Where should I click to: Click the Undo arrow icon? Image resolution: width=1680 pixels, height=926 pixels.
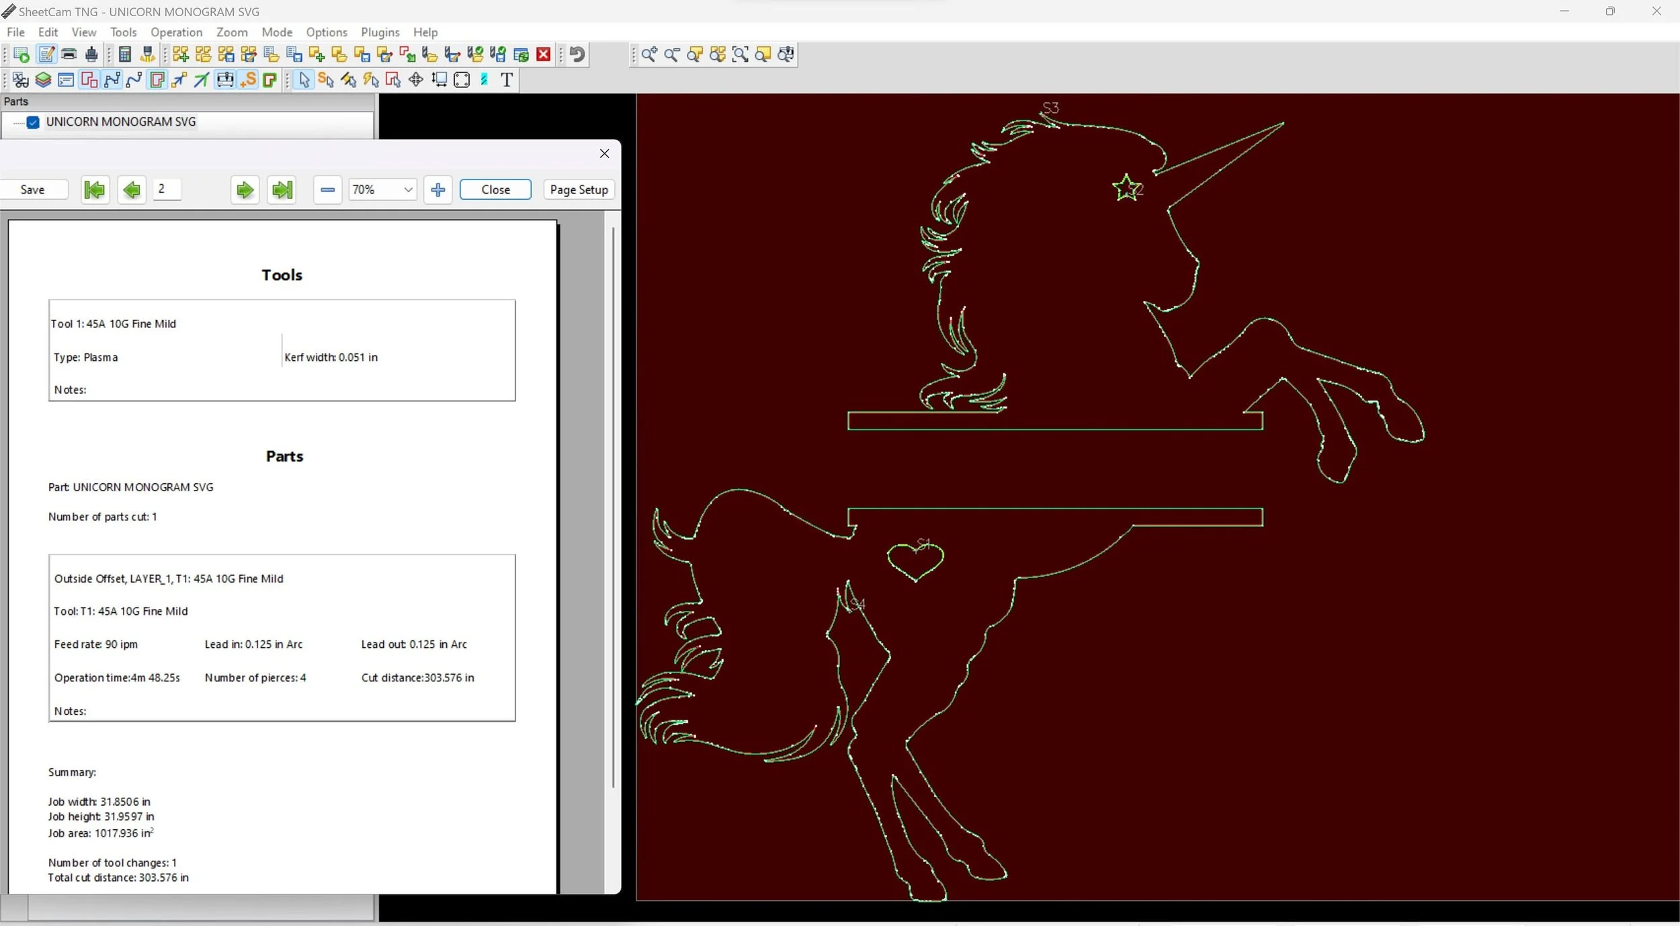577,54
